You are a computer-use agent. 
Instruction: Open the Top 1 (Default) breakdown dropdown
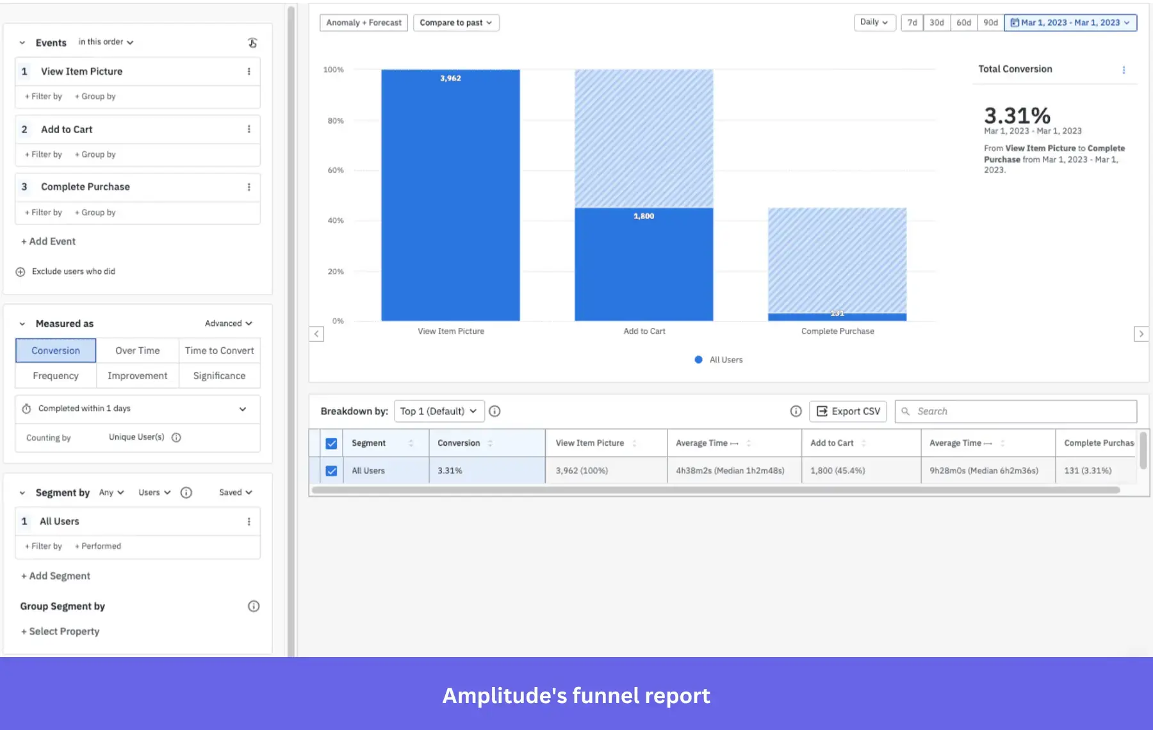439,411
